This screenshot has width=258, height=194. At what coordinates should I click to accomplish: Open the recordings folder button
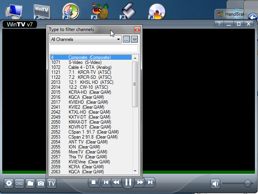coord(30,183)
